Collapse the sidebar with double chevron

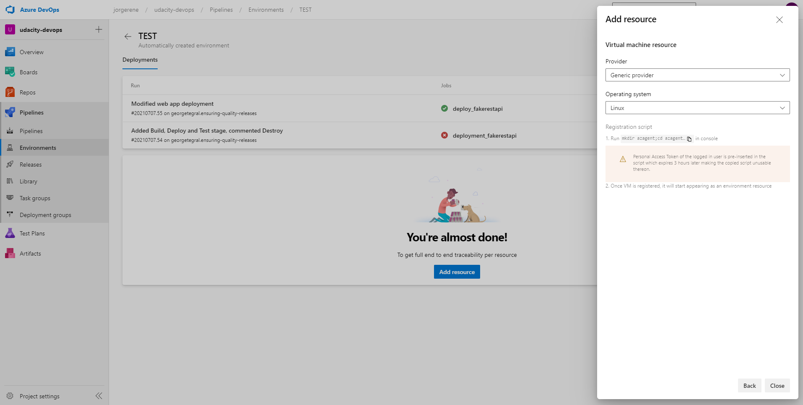(x=99, y=396)
